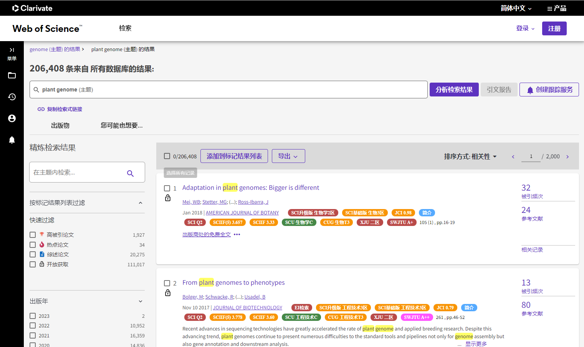The image size is (584, 347).
Task: Open the 产品 products menu
Action: [x=557, y=8]
